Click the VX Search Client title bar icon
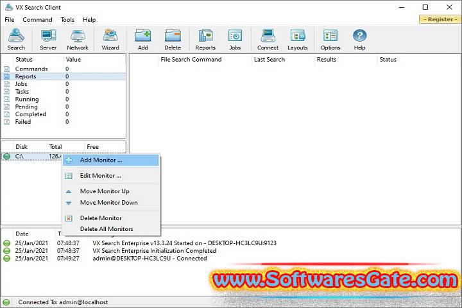The width and height of the screenshot is (462, 308). click(9, 7)
